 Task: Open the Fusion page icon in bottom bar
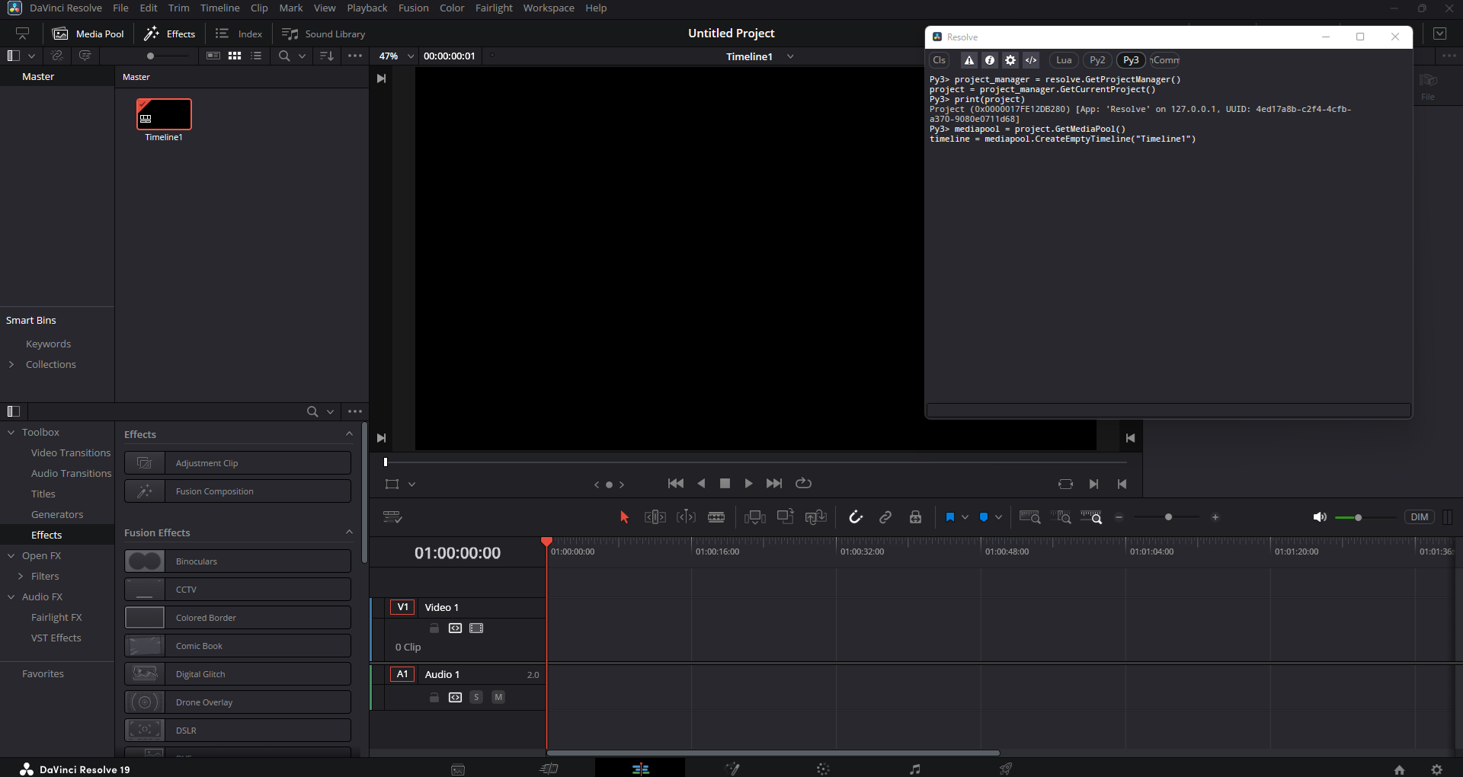732,769
